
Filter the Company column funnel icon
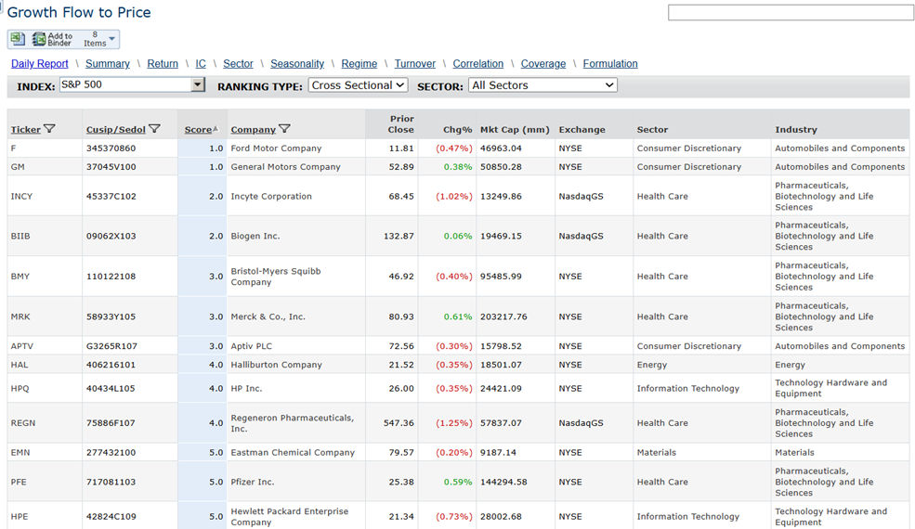[284, 129]
